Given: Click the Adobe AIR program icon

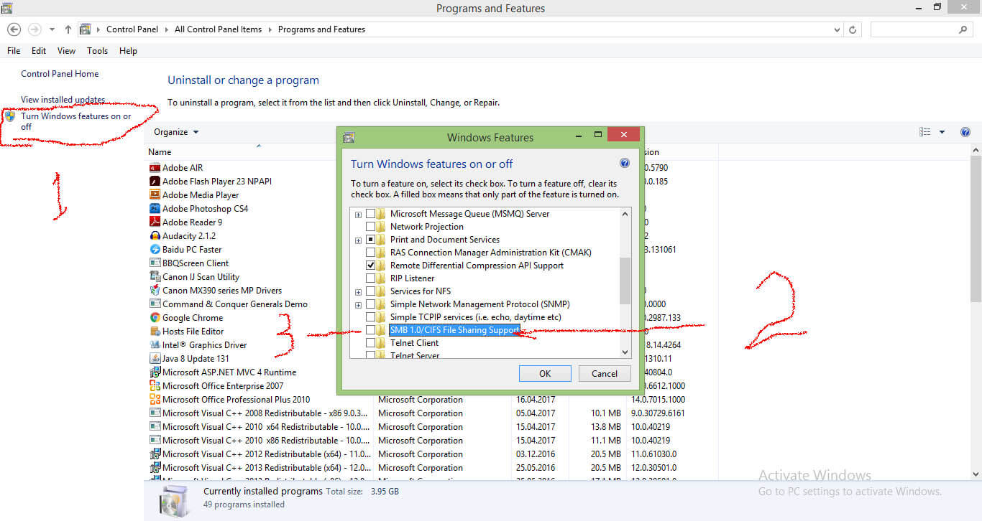Looking at the screenshot, I should coord(155,168).
